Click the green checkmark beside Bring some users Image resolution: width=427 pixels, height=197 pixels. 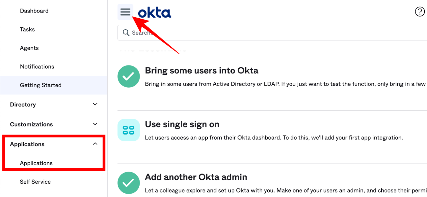(129, 76)
